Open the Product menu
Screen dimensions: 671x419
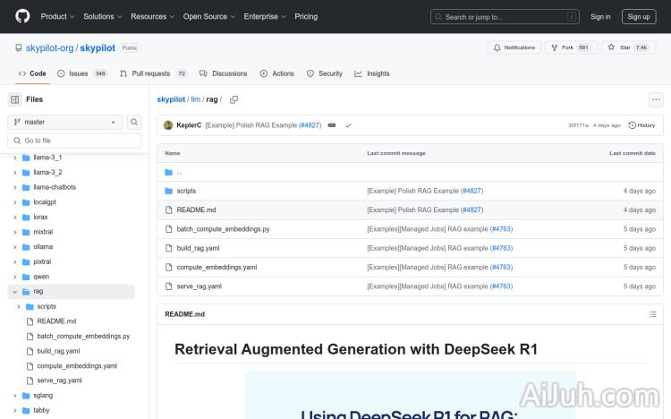pos(57,16)
